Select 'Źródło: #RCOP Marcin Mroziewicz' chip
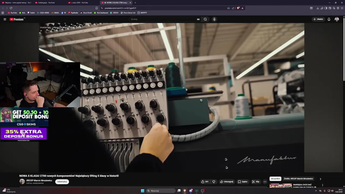The image size is (345, 194). pyautogui.click(x=298, y=179)
